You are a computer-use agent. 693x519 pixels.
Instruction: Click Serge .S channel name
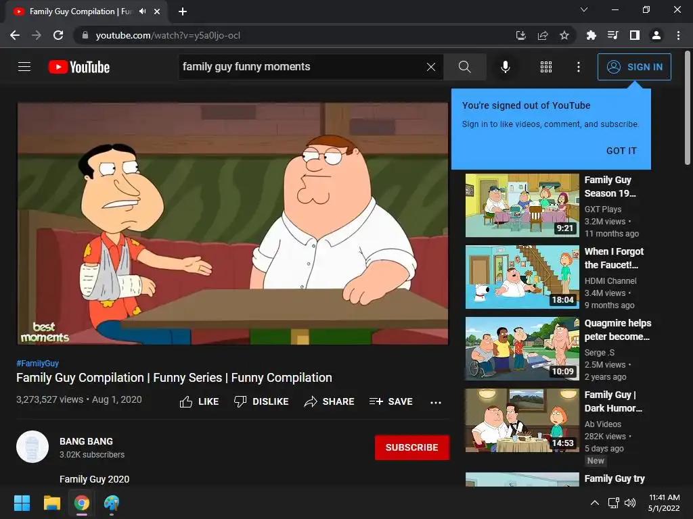(600, 352)
